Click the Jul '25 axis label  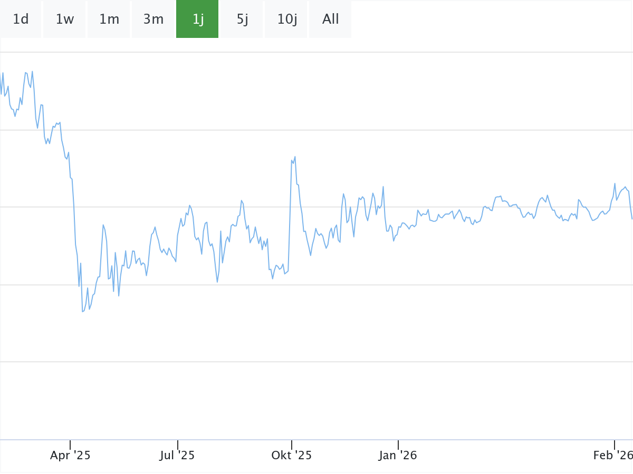point(177,455)
